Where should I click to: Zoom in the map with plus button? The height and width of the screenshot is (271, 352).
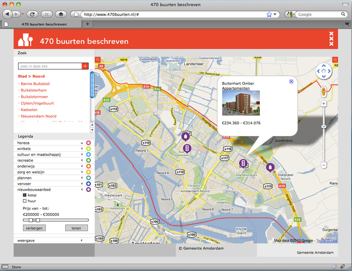pos(323,104)
